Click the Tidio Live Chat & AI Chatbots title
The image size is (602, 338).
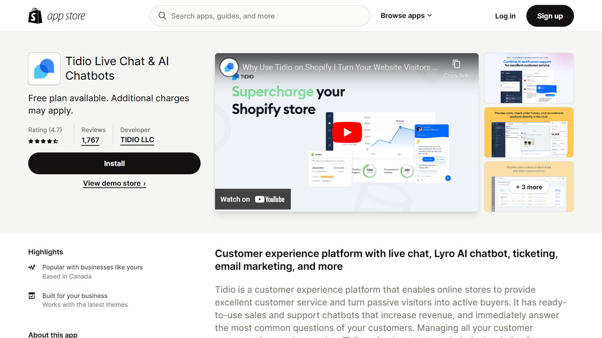(117, 68)
